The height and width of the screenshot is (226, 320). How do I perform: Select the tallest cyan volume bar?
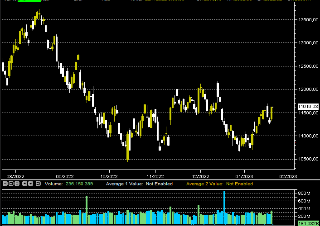[224, 207]
